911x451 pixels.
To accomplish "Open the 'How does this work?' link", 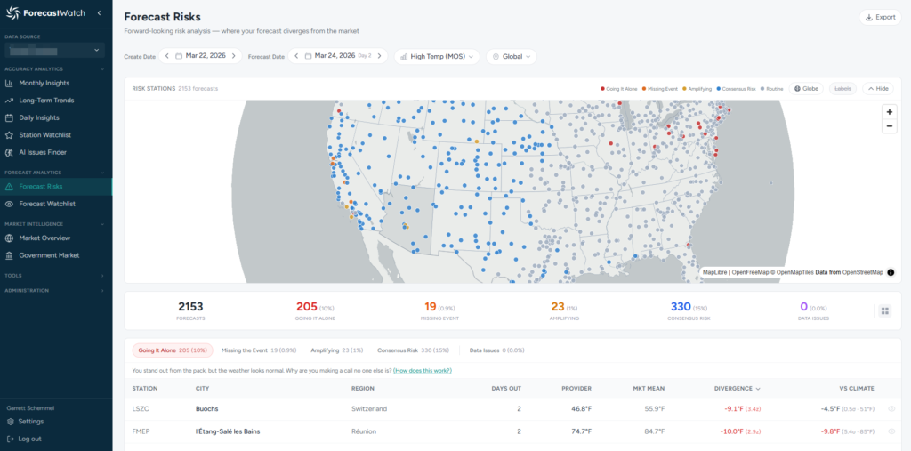I will point(423,369).
